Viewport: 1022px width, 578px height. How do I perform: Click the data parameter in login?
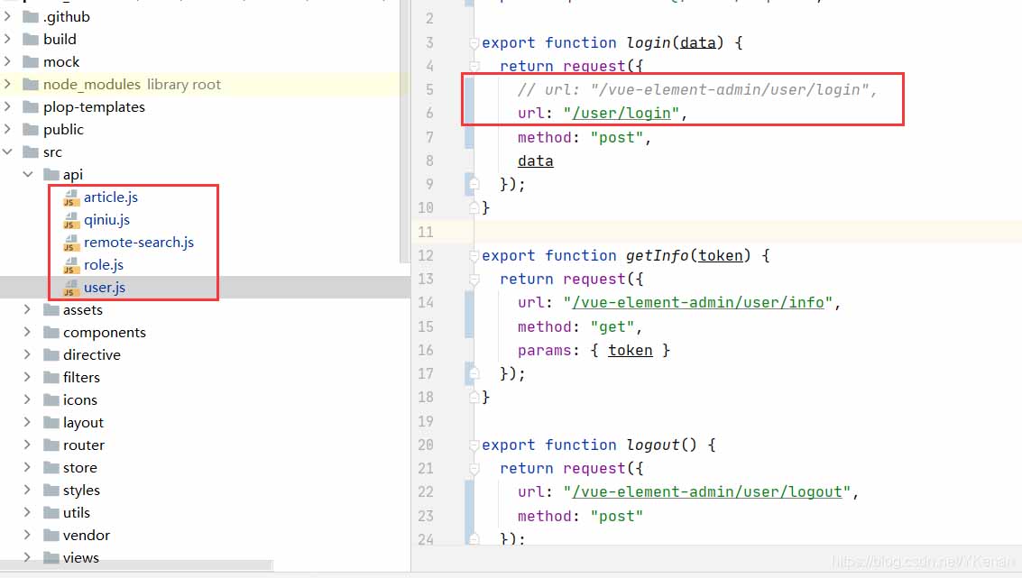coord(698,43)
